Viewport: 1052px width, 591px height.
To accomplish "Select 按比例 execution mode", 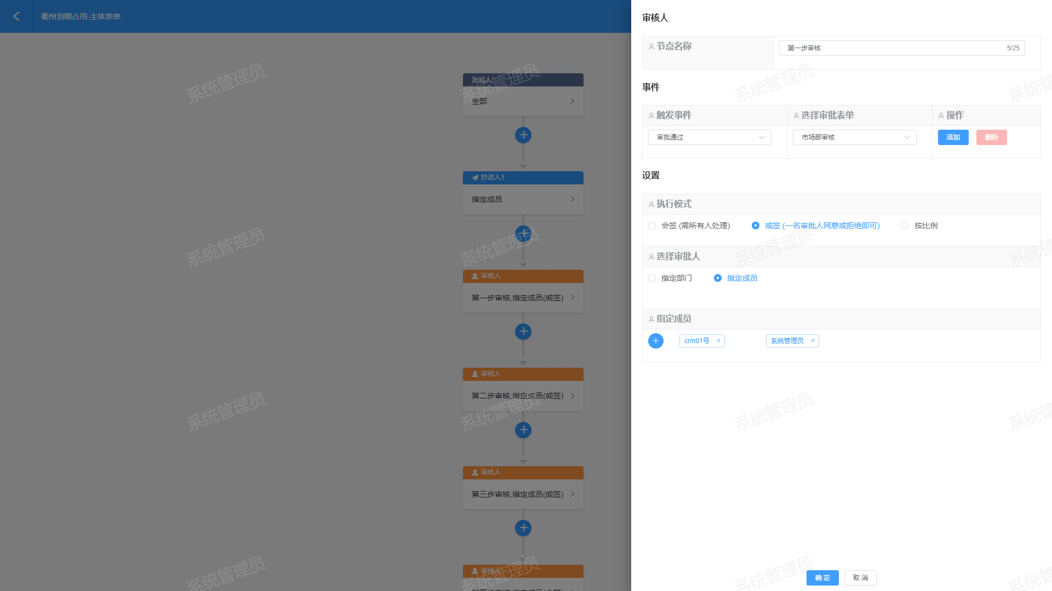I will [x=905, y=225].
